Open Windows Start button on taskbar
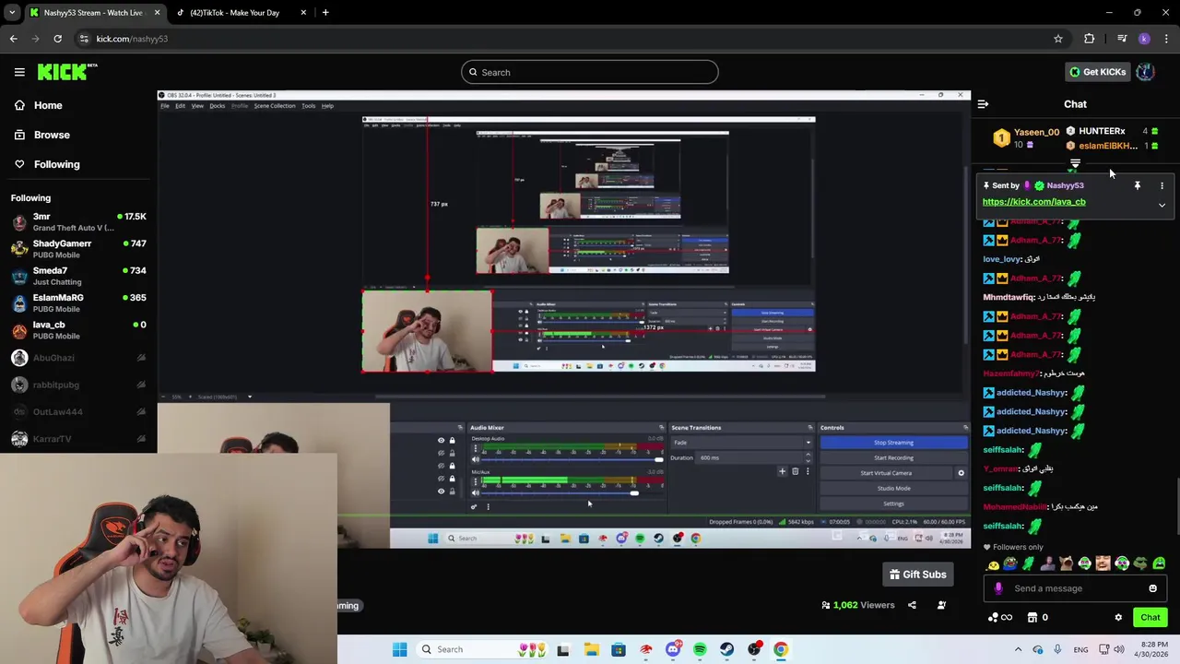 pos(399,649)
